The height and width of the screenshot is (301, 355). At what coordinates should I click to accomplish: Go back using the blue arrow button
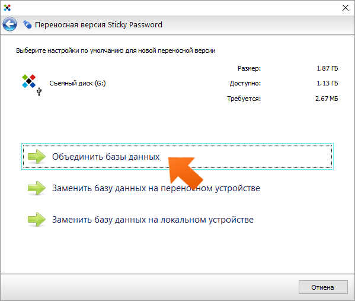[9, 24]
